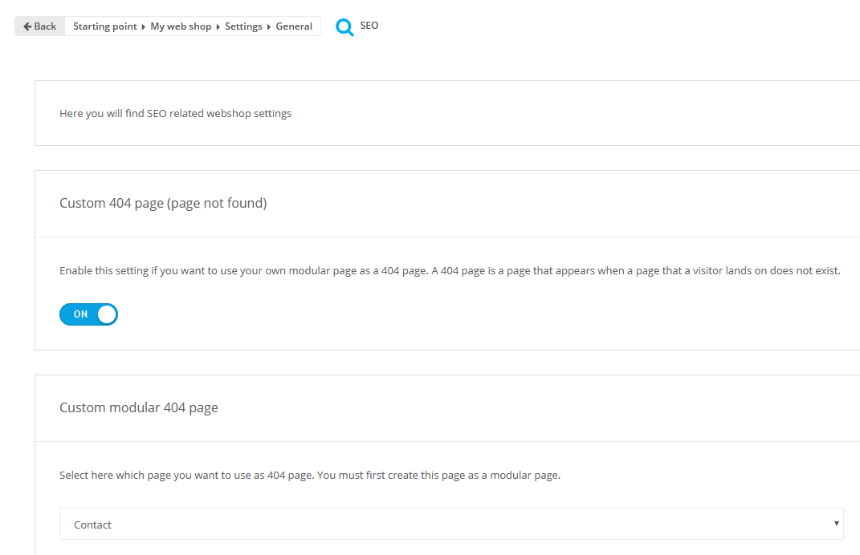Click the white knob on the ON switch
Image resolution: width=860 pixels, height=555 pixels.
[x=107, y=314]
